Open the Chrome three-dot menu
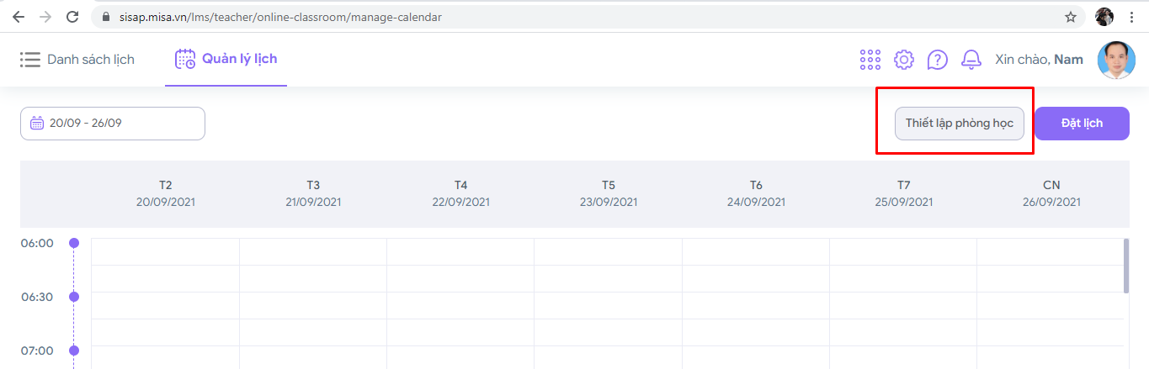Image resolution: width=1149 pixels, height=369 pixels. [x=1132, y=17]
